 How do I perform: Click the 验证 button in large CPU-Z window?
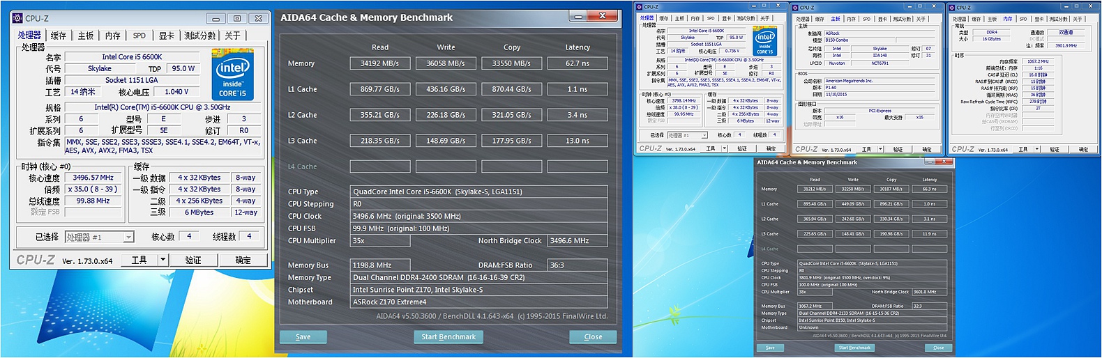[x=193, y=260]
